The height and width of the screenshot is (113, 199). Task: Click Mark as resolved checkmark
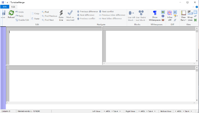click(x=70, y=13)
